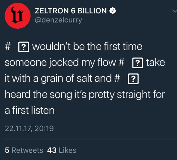This screenshot has width=177, height=160.
Task: Click the word "take" in the tweet
Action: click(155, 62)
